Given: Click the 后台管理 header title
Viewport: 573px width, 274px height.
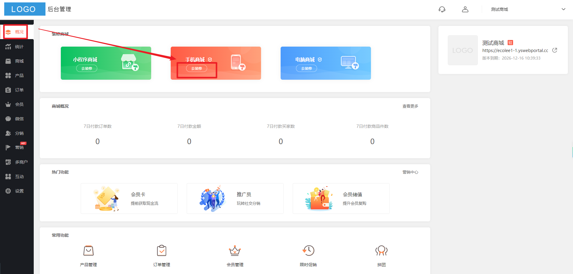Looking at the screenshot, I should pyautogui.click(x=59, y=9).
